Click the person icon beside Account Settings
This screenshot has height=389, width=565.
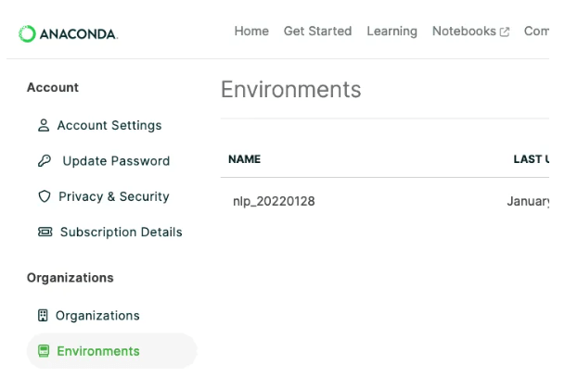(x=43, y=126)
